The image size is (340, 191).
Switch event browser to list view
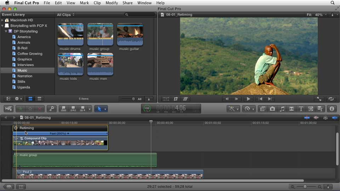click(39, 99)
